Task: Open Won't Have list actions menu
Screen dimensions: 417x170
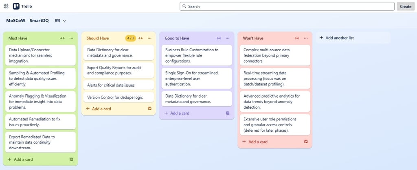Action: (306, 38)
